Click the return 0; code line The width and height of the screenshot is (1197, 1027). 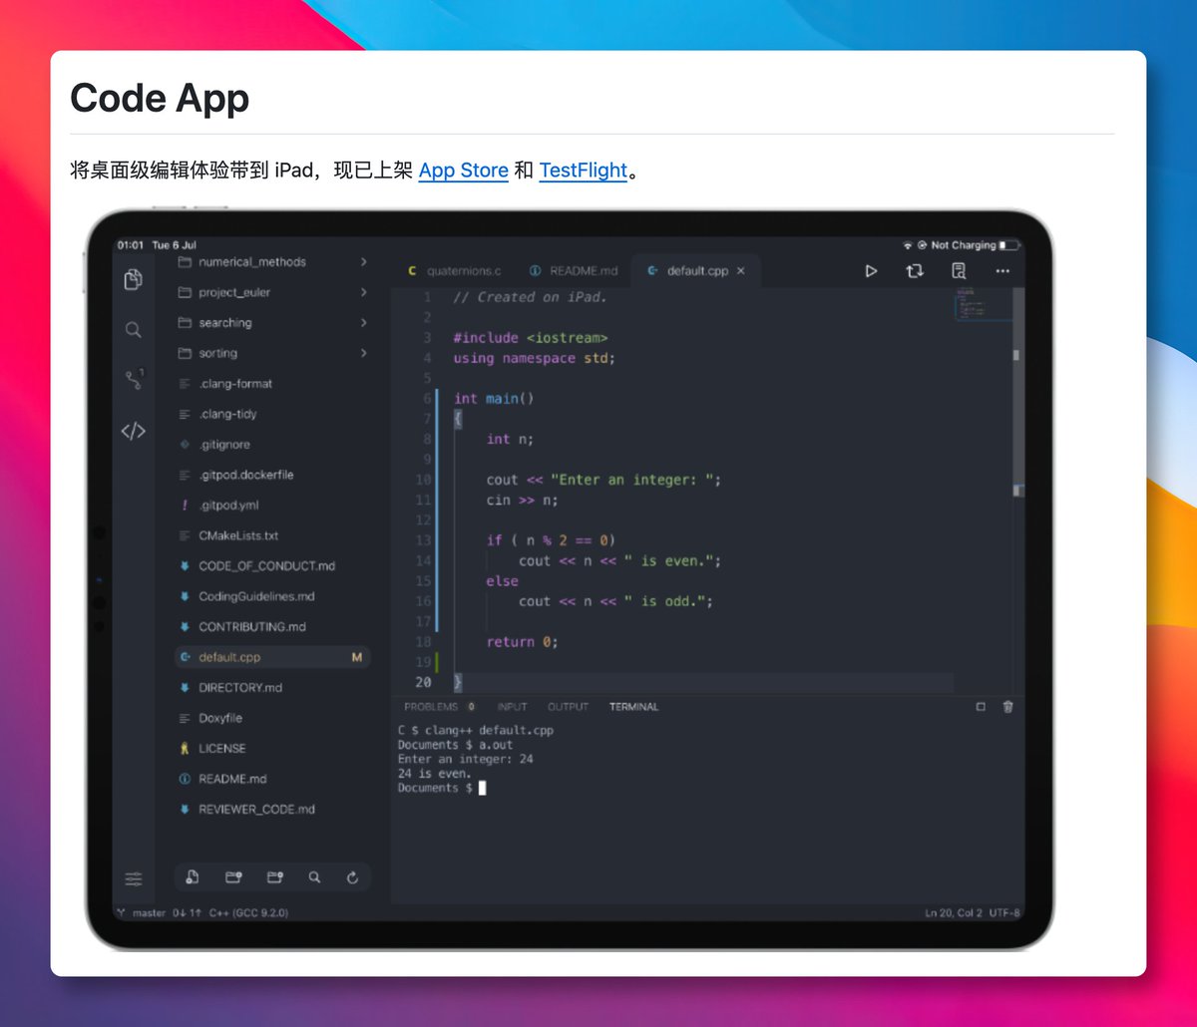coord(522,642)
